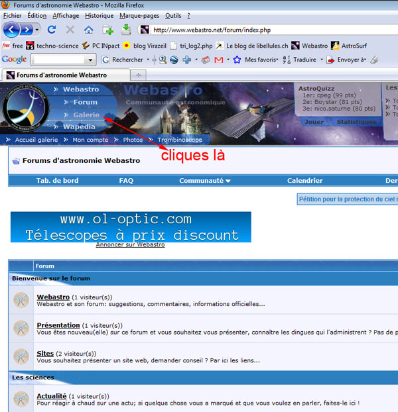The height and width of the screenshot is (412, 398).
Task: Open the free bookmark
Action: tap(13, 46)
